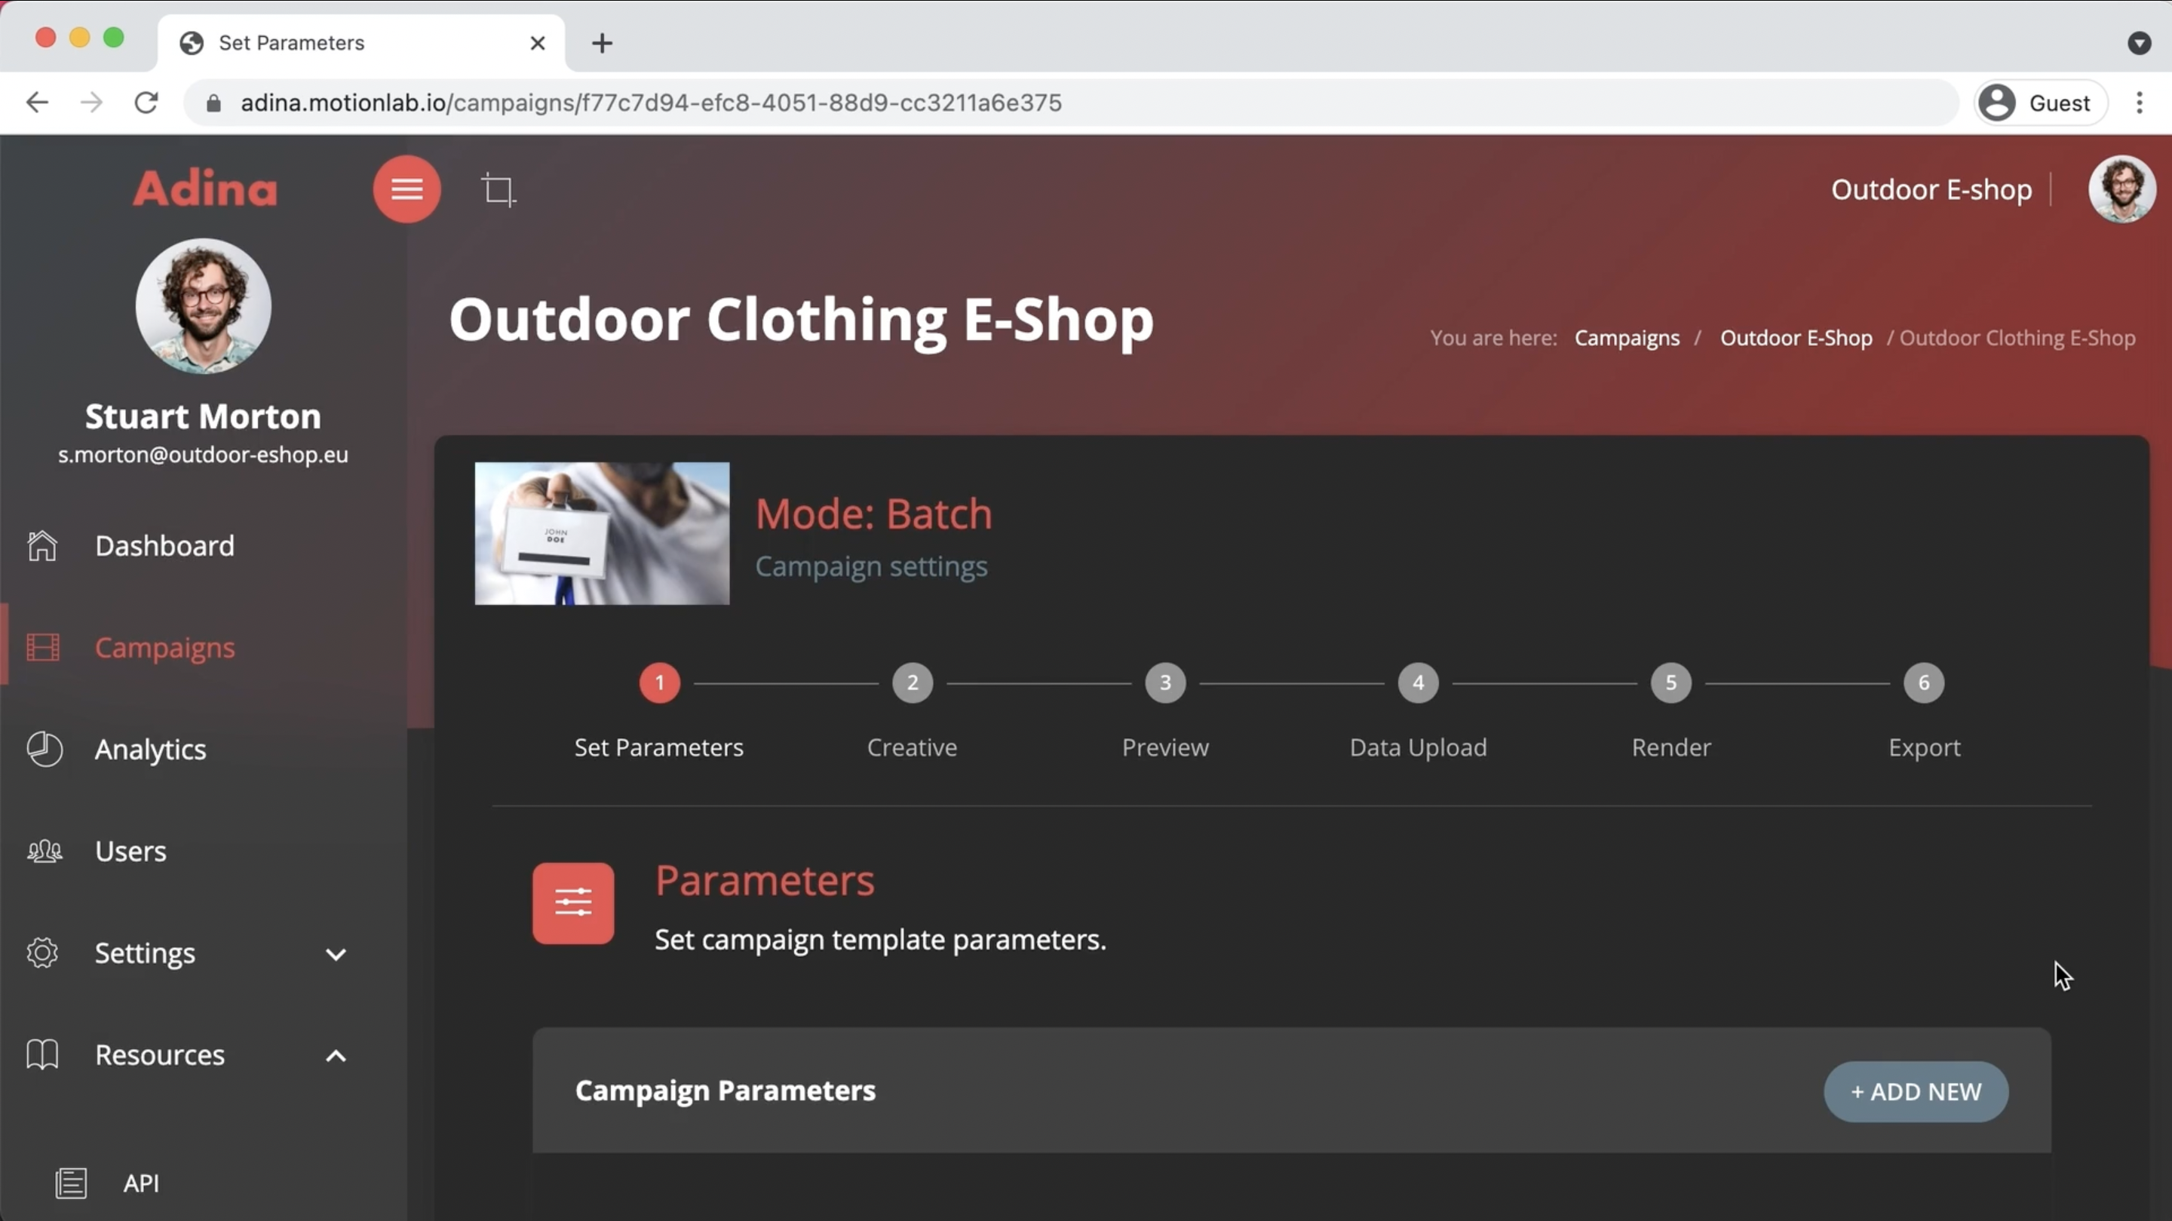This screenshot has width=2172, height=1221.
Task: Click the Guest profile button
Action: (x=2039, y=102)
